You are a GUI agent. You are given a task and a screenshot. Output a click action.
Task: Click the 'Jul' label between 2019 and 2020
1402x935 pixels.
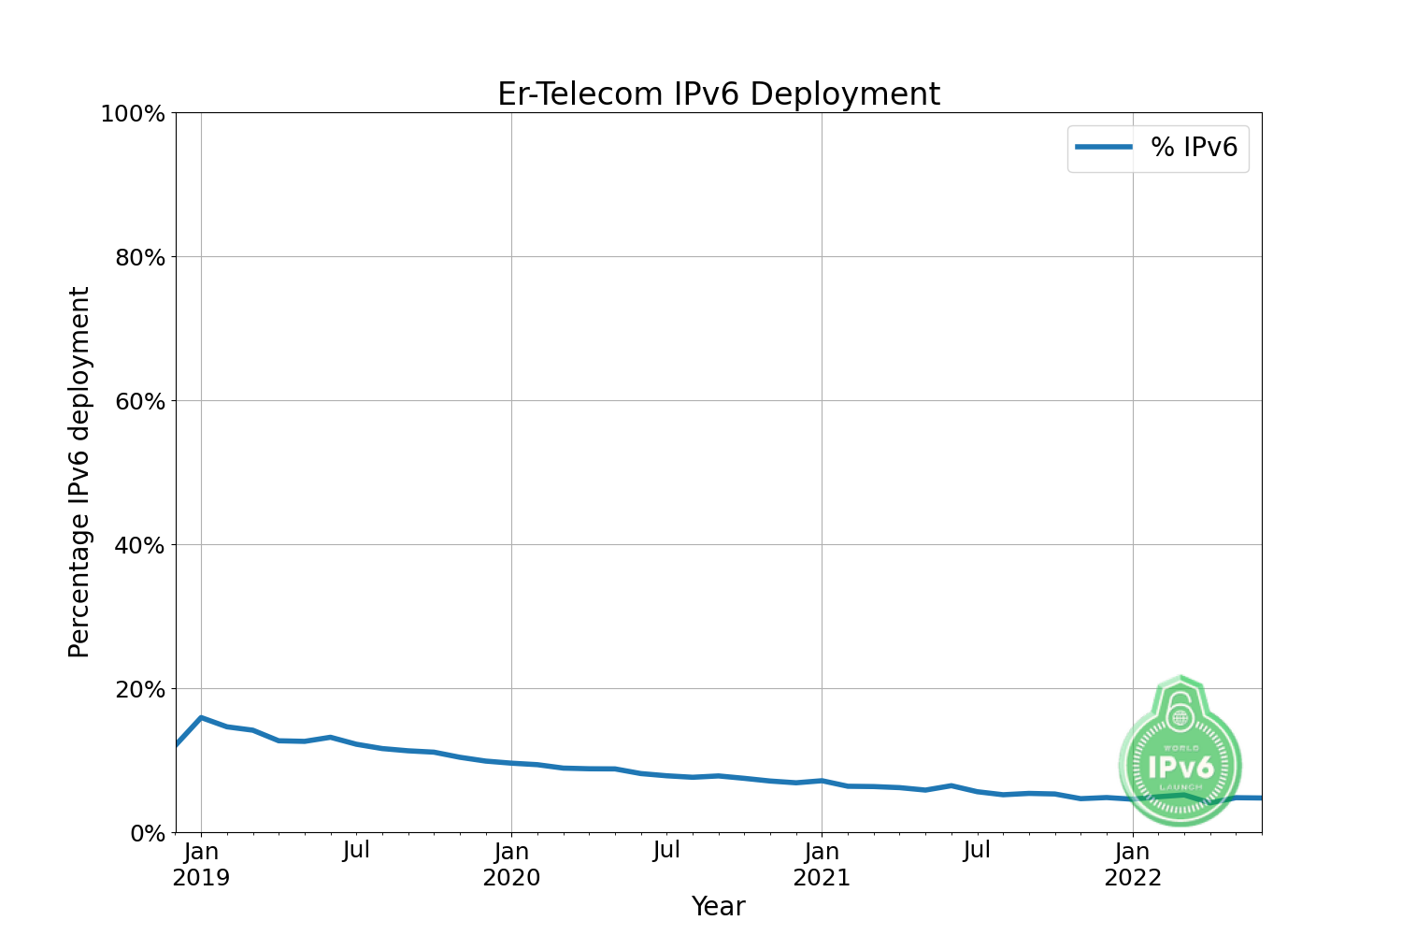click(356, 851)
